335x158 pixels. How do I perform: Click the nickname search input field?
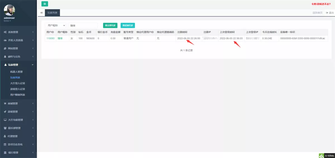pyautogui.click(x=83, y=25)
